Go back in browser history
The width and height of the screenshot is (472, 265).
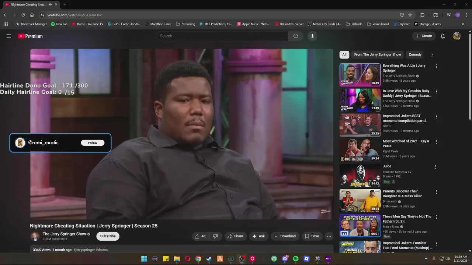coord(5,15)
